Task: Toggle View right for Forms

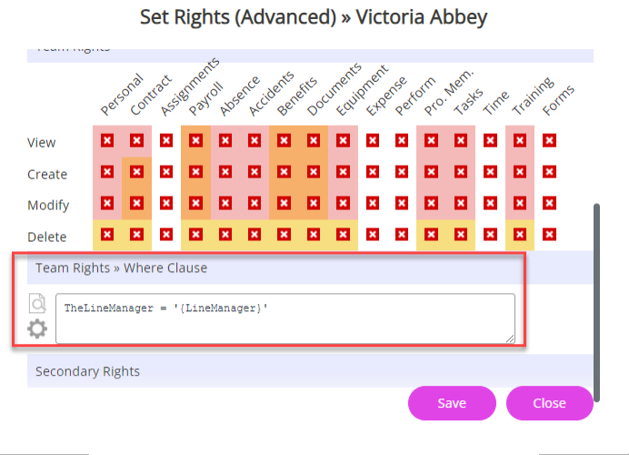Action: tap(549, 141)
